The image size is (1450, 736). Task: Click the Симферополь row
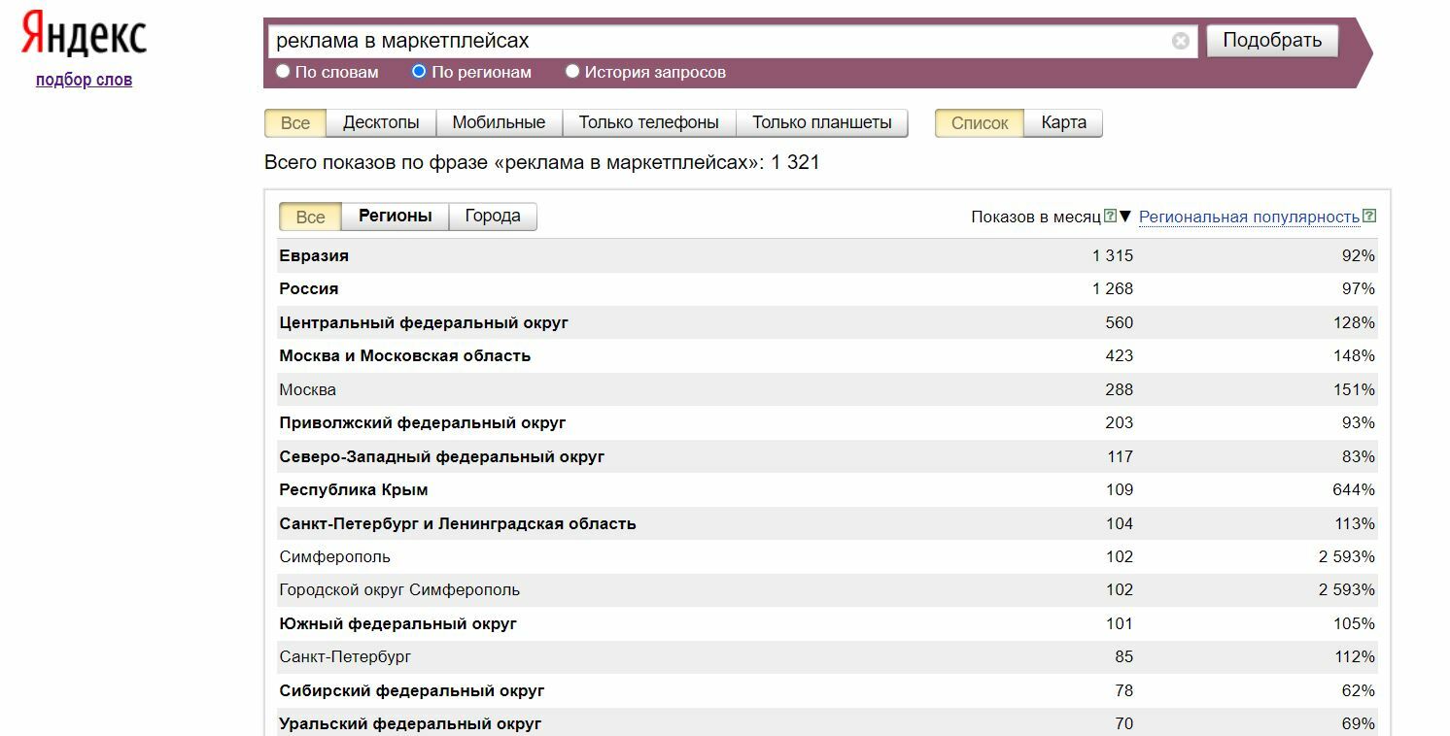(827, 557)
